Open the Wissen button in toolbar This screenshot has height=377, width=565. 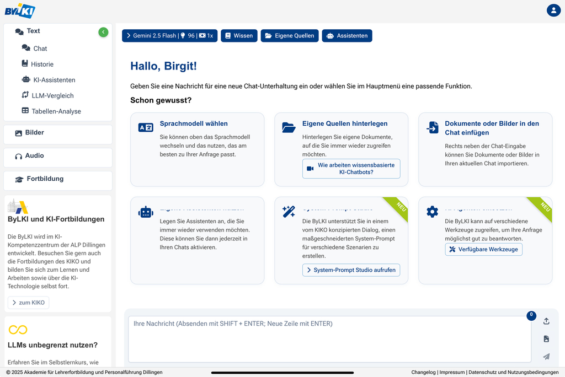(239, 36)
